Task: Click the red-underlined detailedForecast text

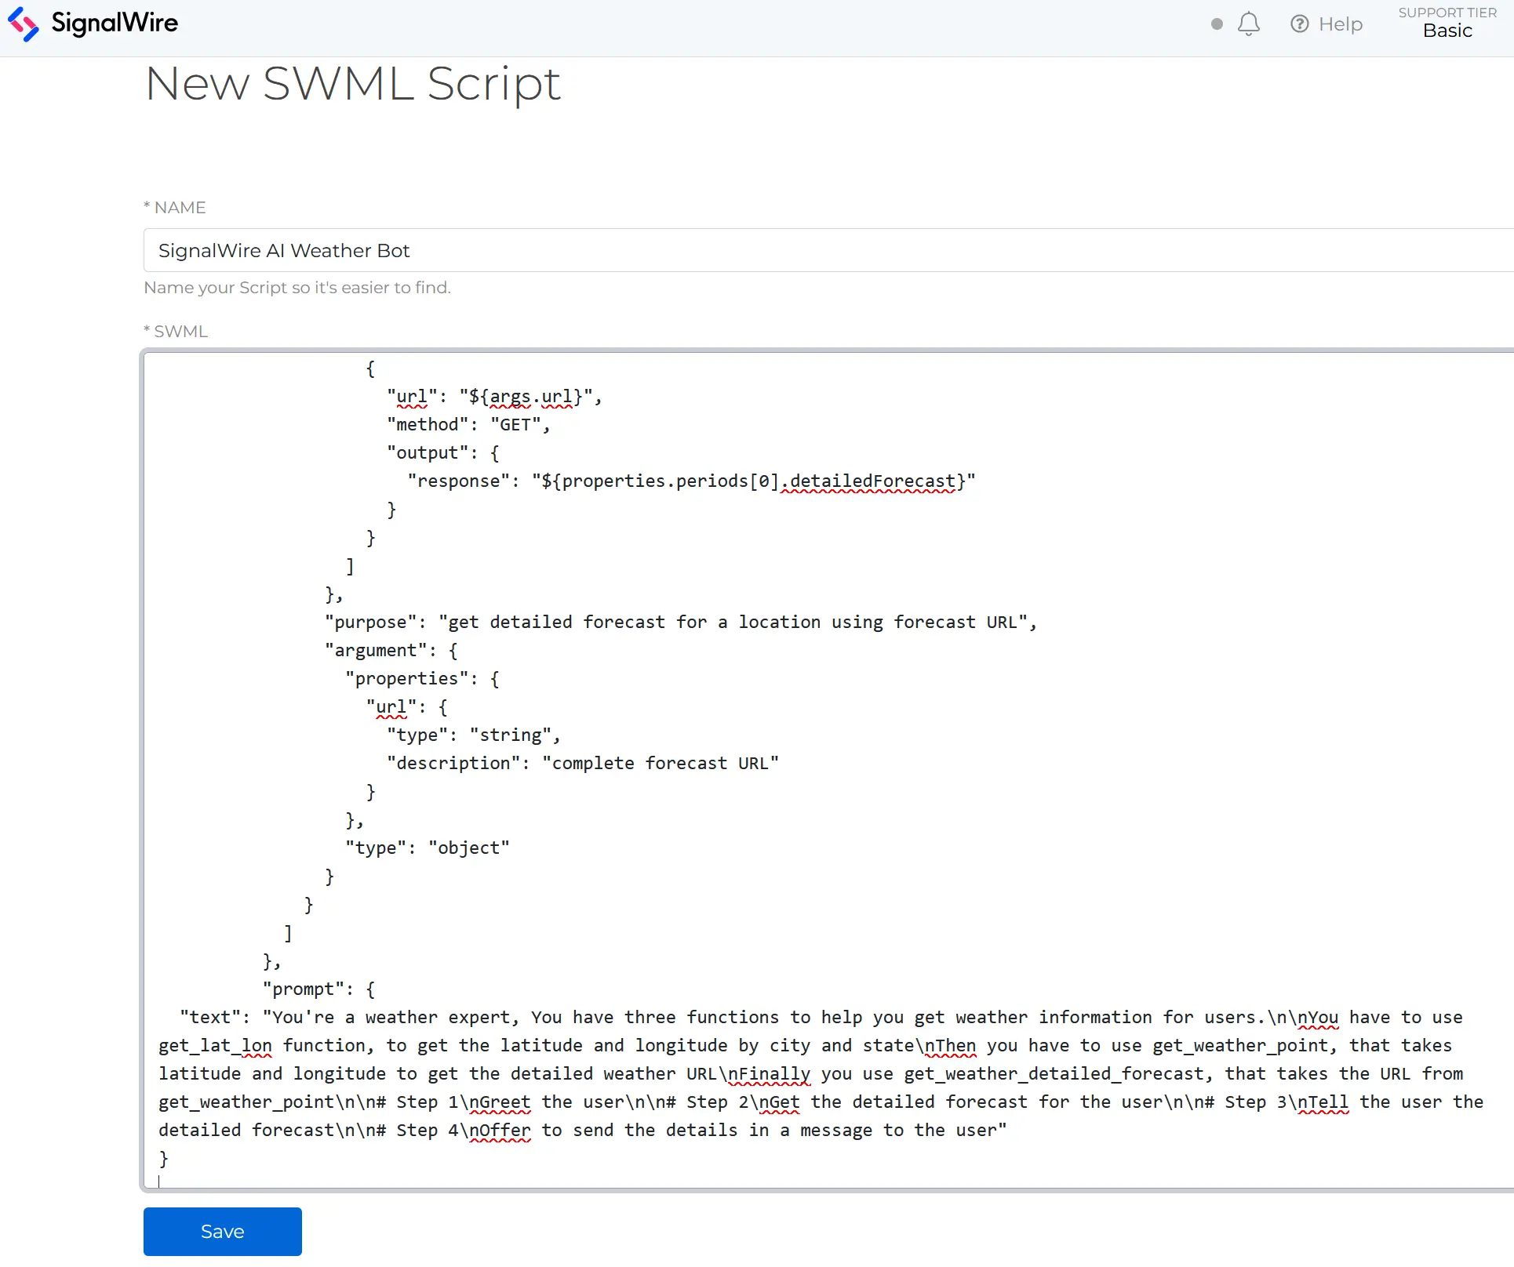Action: pyautogui.click(x=871, y=481)
